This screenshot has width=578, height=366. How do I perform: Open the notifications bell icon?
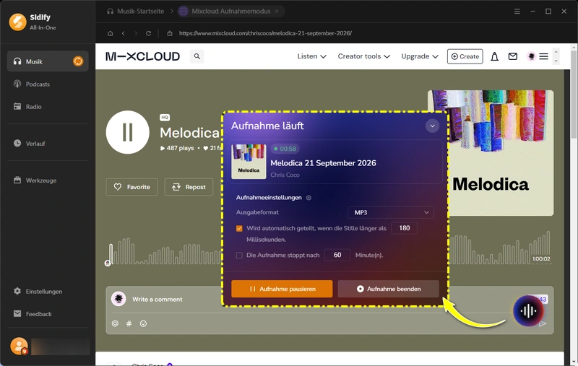pyautogui.click(x=494, y=56)
